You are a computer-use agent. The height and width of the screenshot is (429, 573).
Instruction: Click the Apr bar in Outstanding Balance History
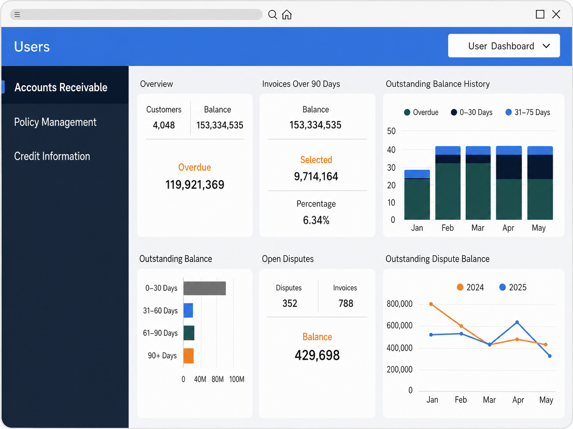pyautogui.click(x=509, y=183)
